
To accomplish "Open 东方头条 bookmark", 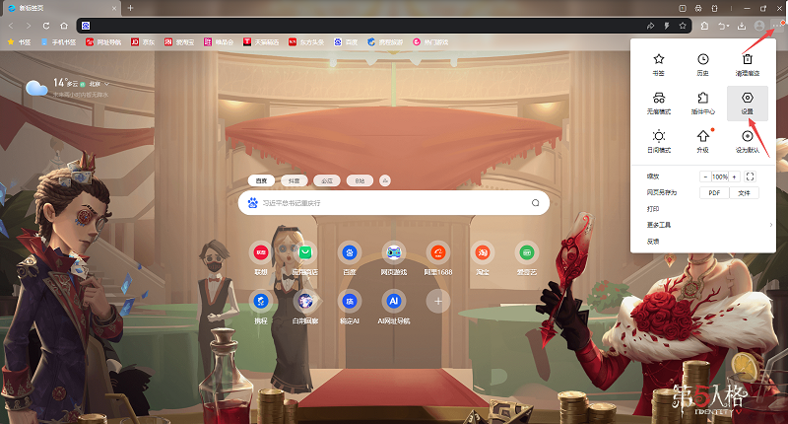I will (306, 42).
